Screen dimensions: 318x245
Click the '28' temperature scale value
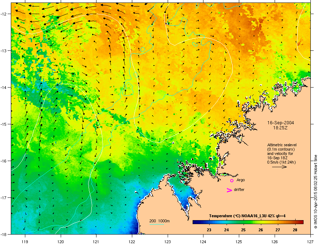295,230
